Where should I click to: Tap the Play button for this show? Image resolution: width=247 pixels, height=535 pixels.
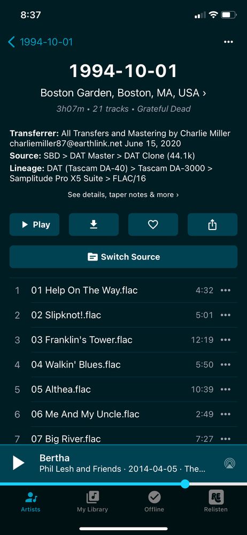(x=34, y=225)
